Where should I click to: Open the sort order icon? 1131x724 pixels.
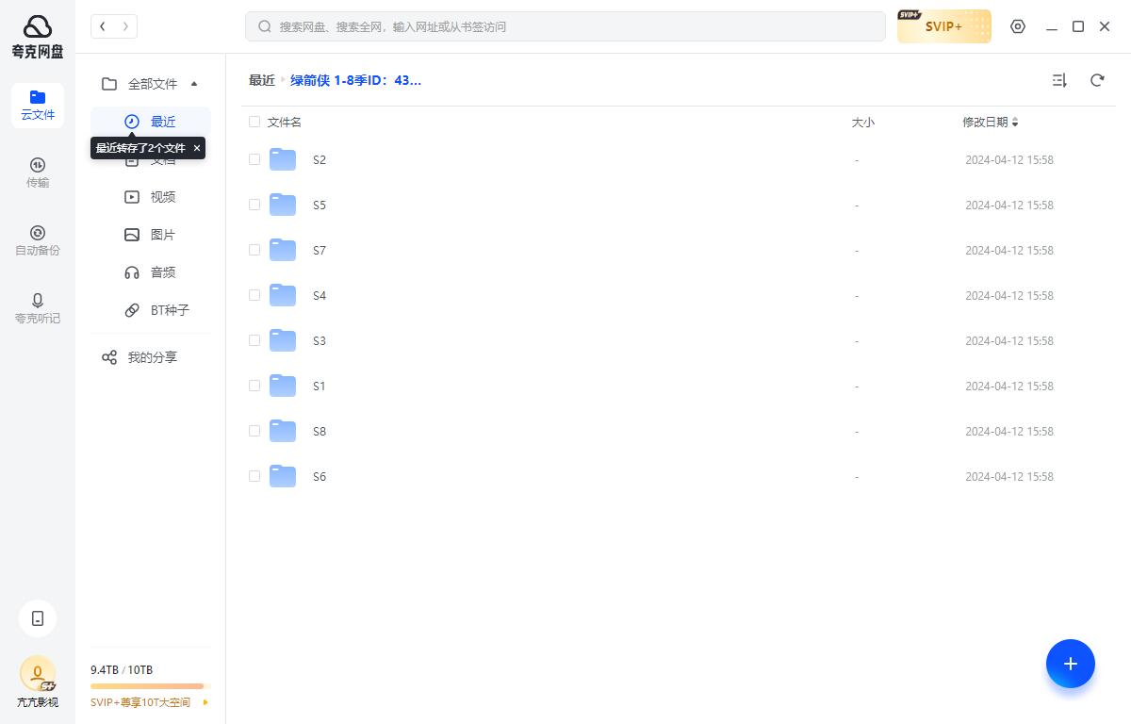pyautogui.click(x=1059, y=80)
